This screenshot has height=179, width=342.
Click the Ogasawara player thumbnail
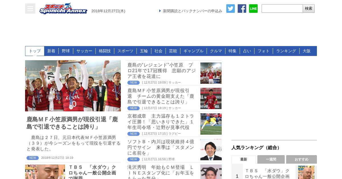click(211, 99)
